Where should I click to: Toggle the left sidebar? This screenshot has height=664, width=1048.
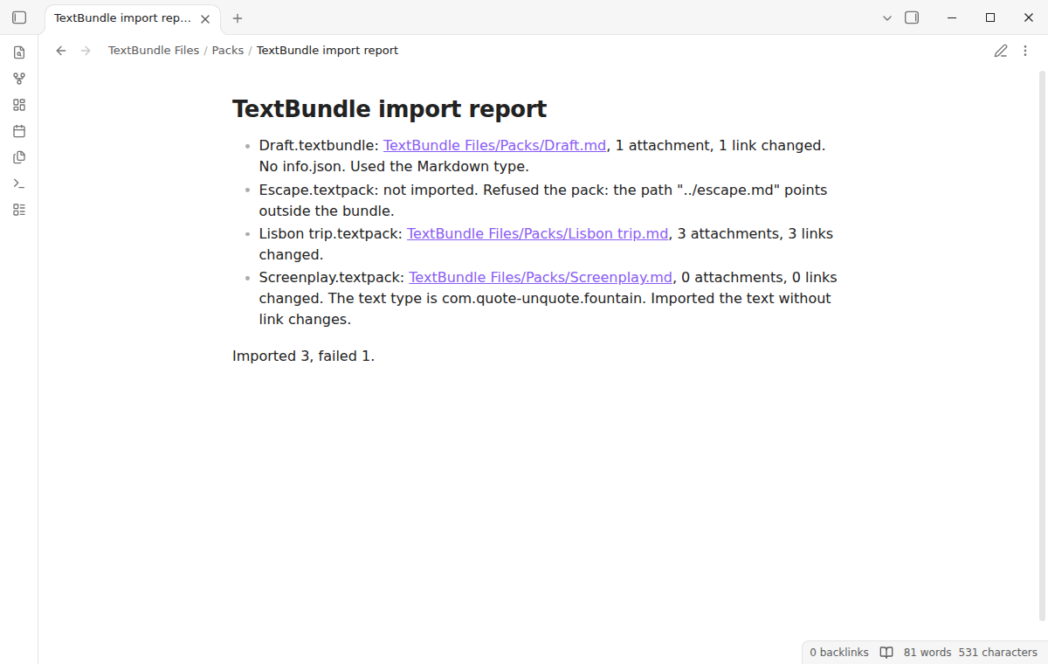click(19, 17)
